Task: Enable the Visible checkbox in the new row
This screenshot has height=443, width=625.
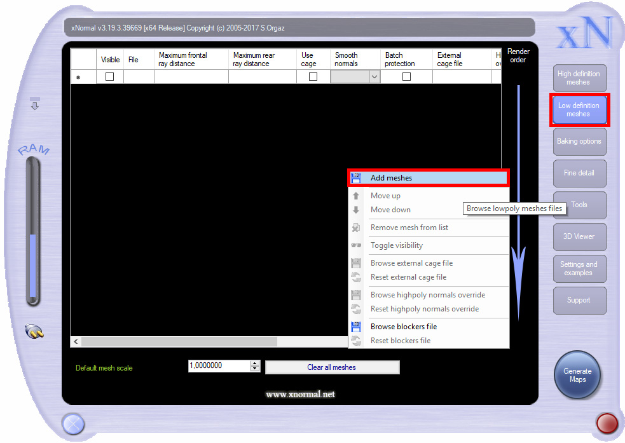Action: 109,77
